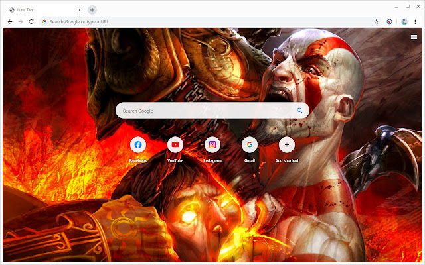This screenshot has height=265, width=425.
Task: Click the Add shortcut label text
Action: point(286,160)
